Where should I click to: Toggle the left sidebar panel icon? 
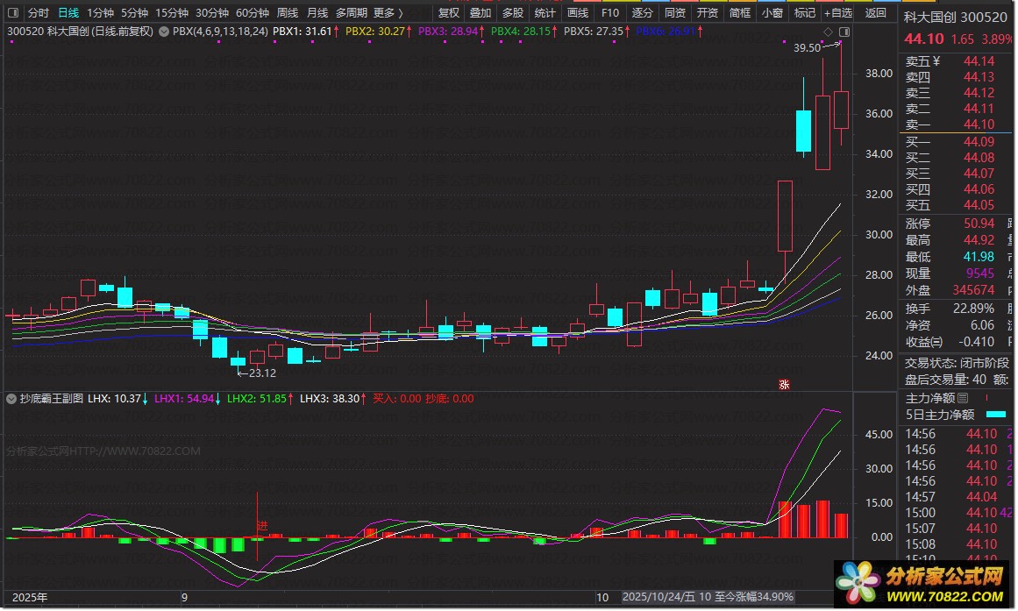tap(13, 12)
